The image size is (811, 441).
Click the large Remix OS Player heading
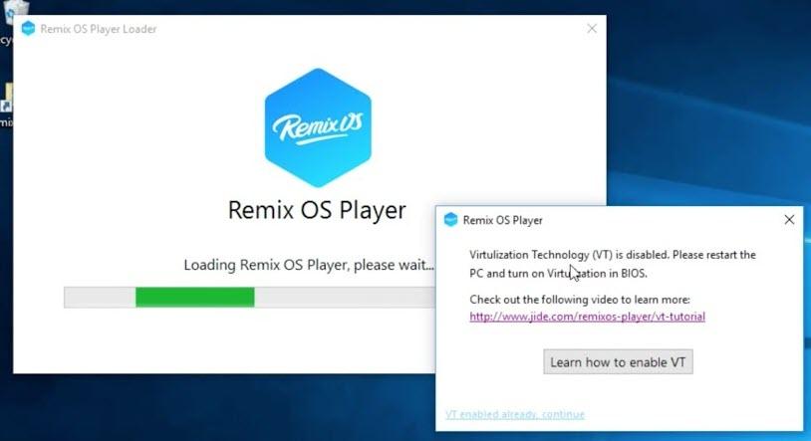click(x=317, y=211)
